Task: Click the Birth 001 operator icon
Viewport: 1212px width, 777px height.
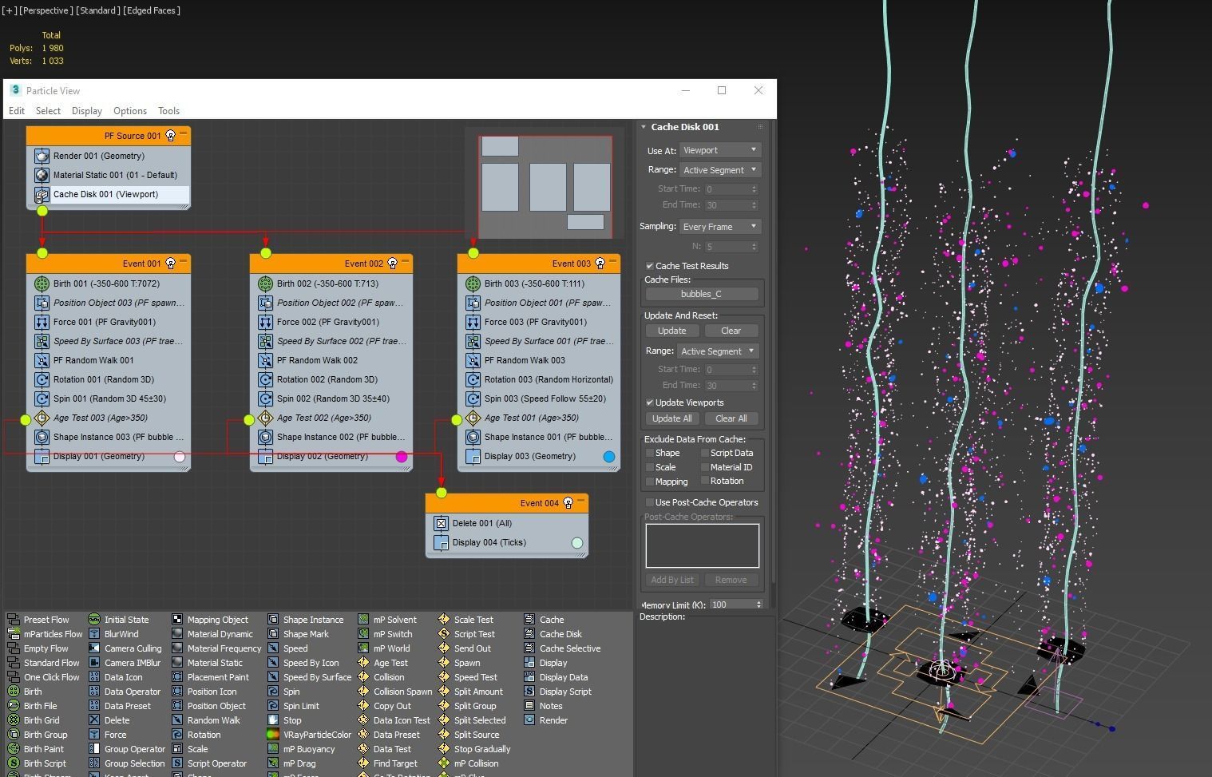Action: (x=42, y=283)
